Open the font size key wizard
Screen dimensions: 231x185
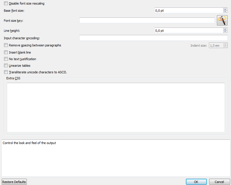point(222,20)
